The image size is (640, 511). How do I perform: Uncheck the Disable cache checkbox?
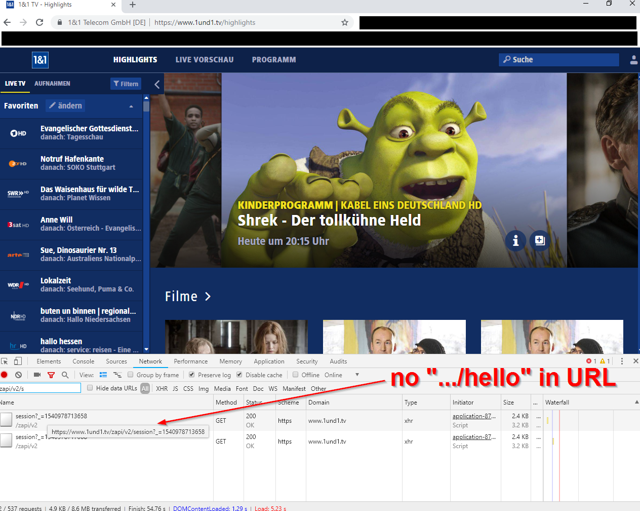(239, 375)
